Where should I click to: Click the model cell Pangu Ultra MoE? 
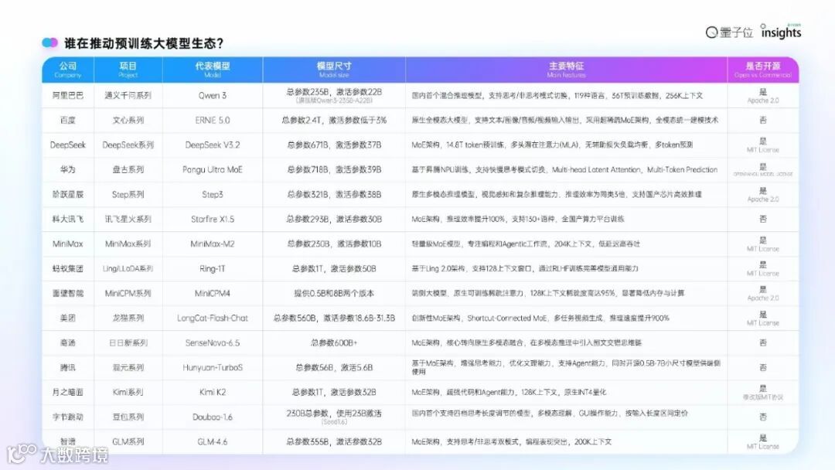pyautogui.click(x=213, y=169)
